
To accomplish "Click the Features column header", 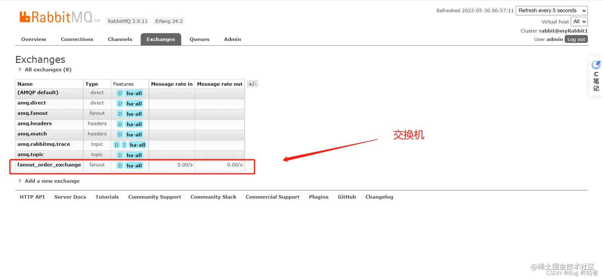I will (x=123, y=84).
